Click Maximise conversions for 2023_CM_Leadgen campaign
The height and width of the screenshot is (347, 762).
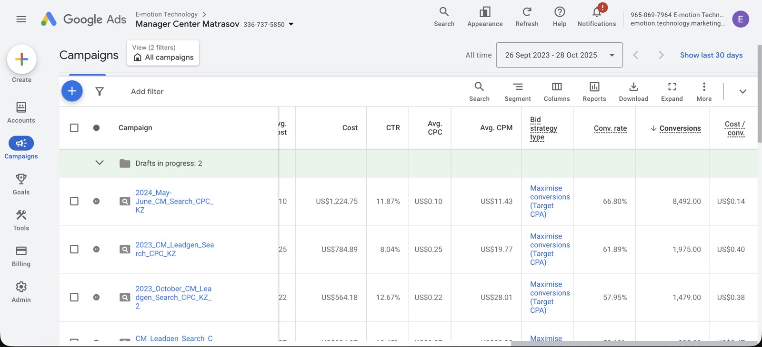click(x=550, y=249)
